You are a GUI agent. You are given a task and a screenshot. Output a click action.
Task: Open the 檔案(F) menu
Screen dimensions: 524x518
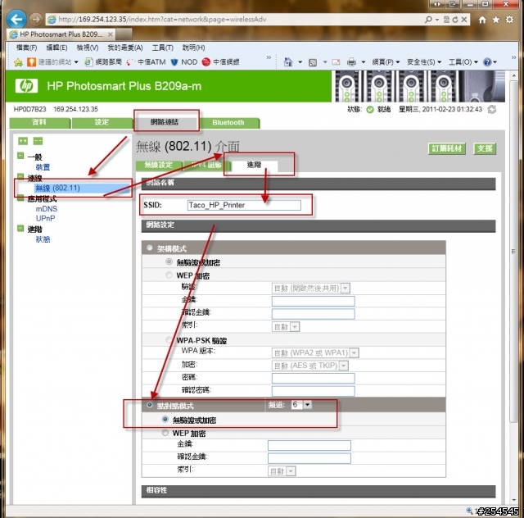[x=27, y=48]
